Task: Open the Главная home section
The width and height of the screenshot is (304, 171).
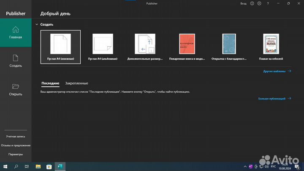Action: (x=16, y=33)
